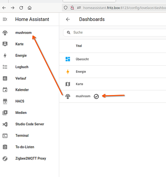Open the Karte dashboard row
This screenshot has height=177, width=166.
(x=113, y=84)
